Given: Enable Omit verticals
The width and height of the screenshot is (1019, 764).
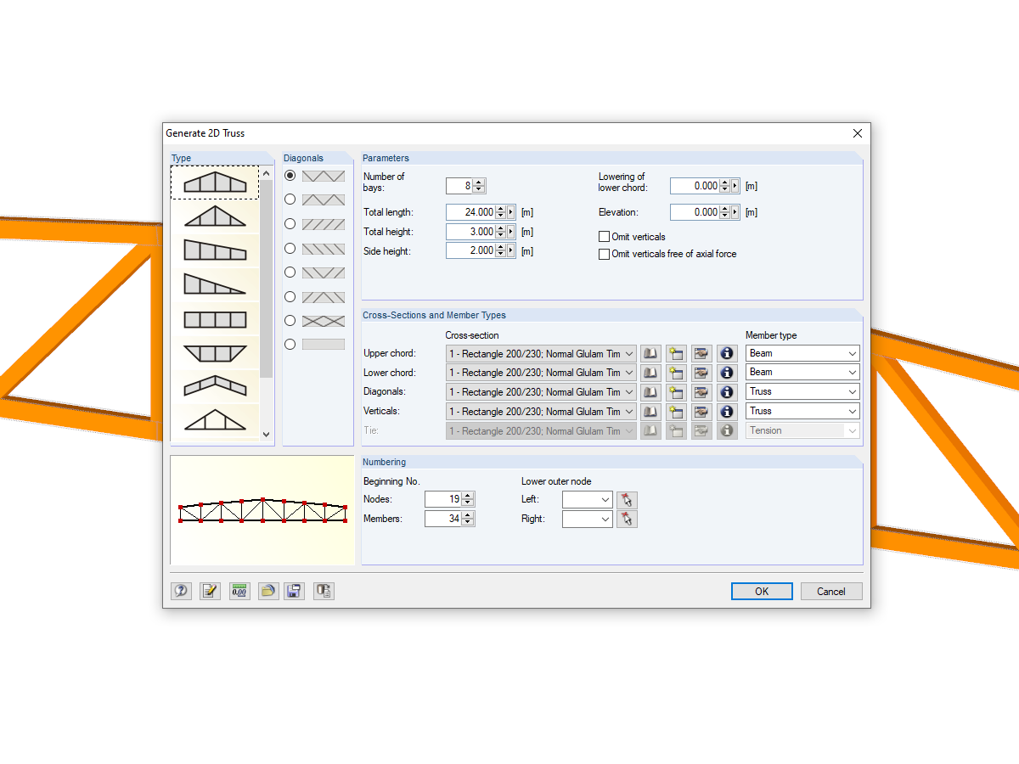Looking at the screenshot, I should click(603, 236).
